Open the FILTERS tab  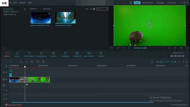(53, 54)
